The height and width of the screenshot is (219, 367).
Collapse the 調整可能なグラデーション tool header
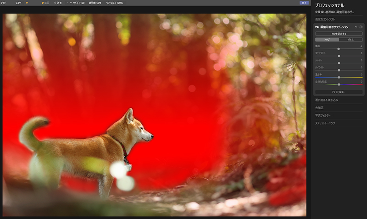334,27
